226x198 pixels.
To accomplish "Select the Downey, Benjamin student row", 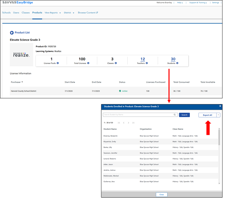I will [x=160, y=136].
